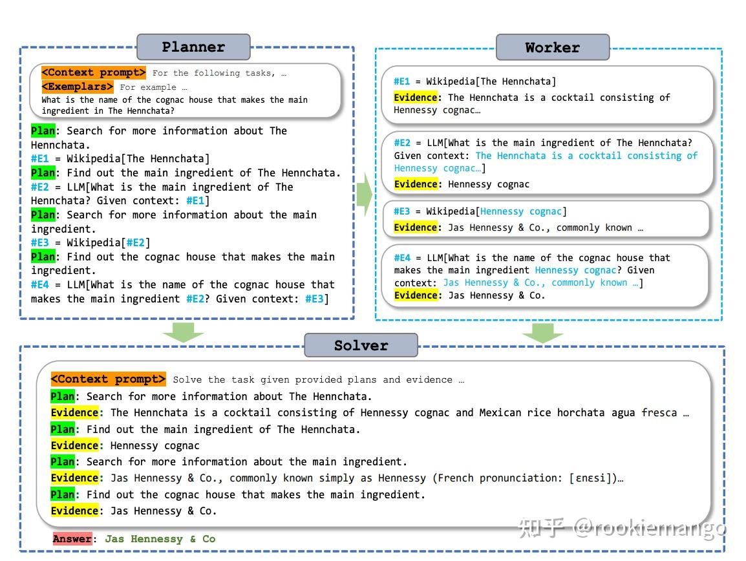This screenshot has width=746, height=561.
Task: Click Solver's Plan label before "Search for more information about the main ingredient."
Action: 63,461
